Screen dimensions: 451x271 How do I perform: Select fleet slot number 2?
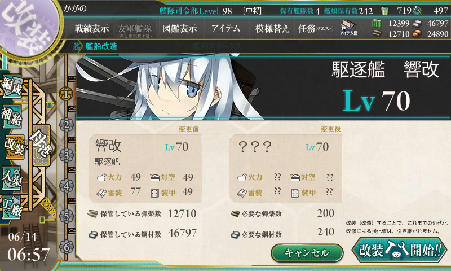[67, 125]
